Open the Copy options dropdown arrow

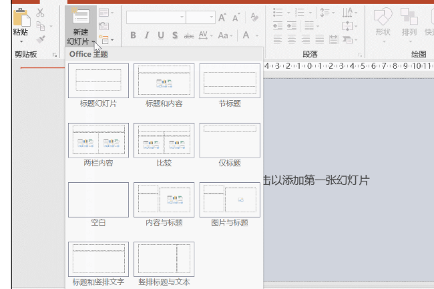tap(51, 27)
